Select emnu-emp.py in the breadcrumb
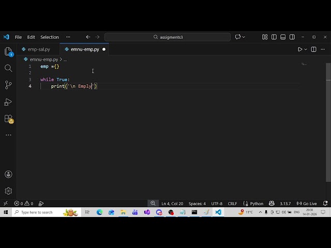Screen dimensions: 331x248 pos(44,59)
